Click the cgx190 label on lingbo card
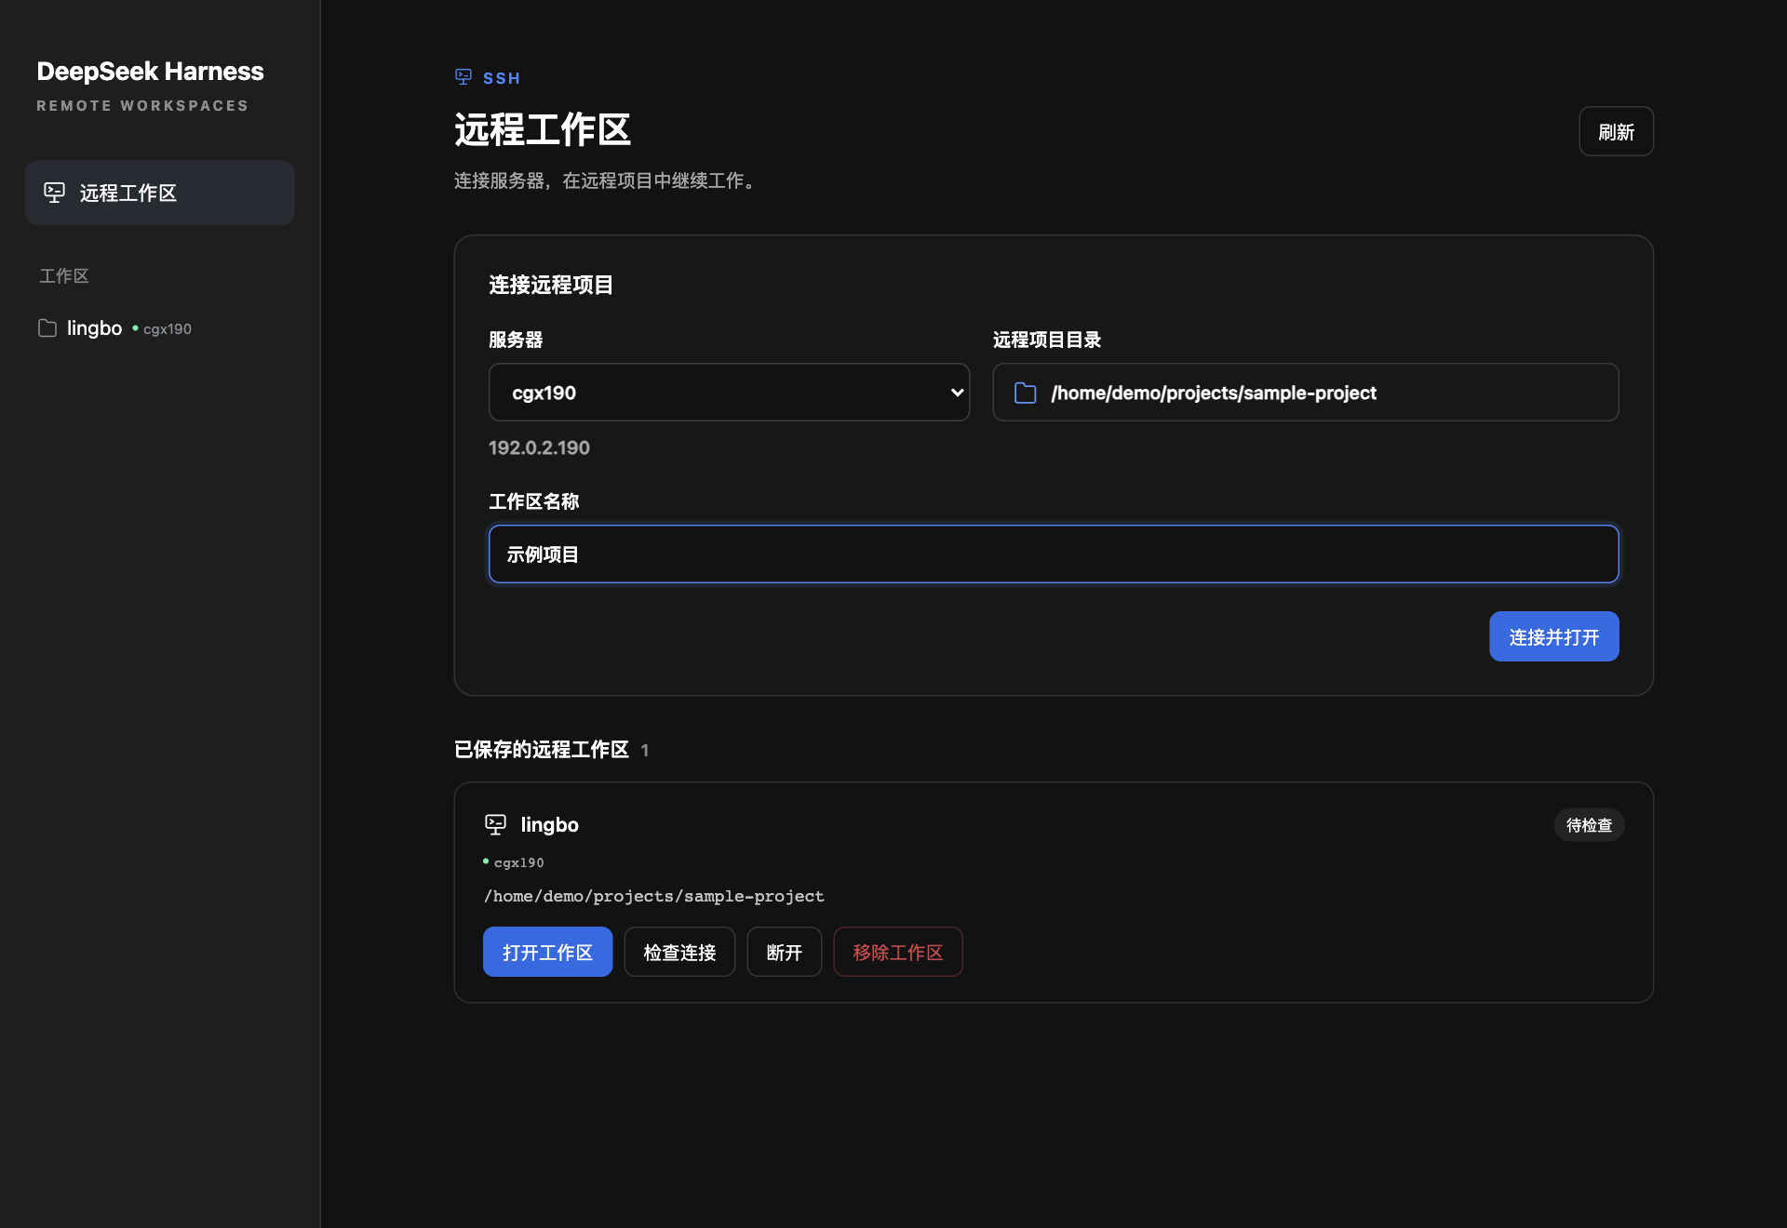The width and height of the screenshot is (1787, 1228). [x=518, y=863]
